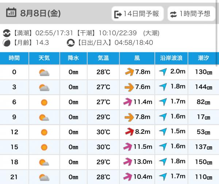Click the orange wind arrow showing 7.6m
Screen dimensions: 219x184
(129, 87)
